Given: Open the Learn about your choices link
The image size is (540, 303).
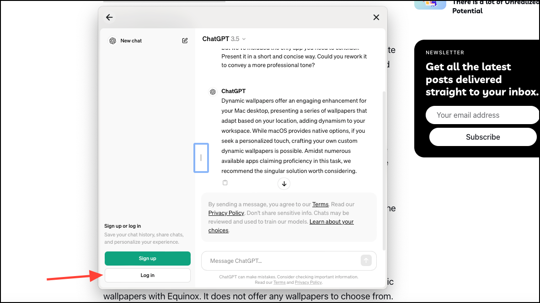Looking at the screenshot, I should click(x=281, y=226).
